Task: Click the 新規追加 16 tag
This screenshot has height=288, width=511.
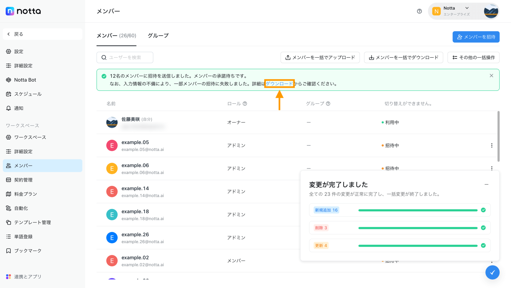Action: [326, 210]
